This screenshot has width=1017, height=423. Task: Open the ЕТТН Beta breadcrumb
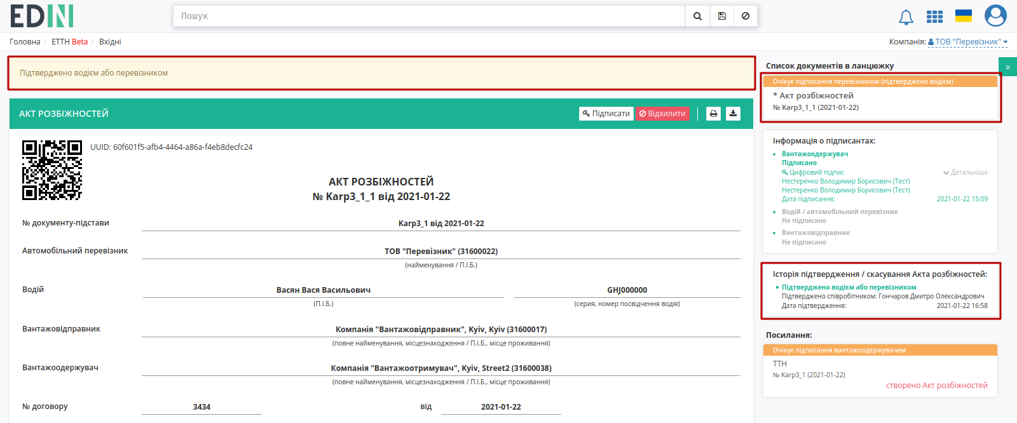70,42
